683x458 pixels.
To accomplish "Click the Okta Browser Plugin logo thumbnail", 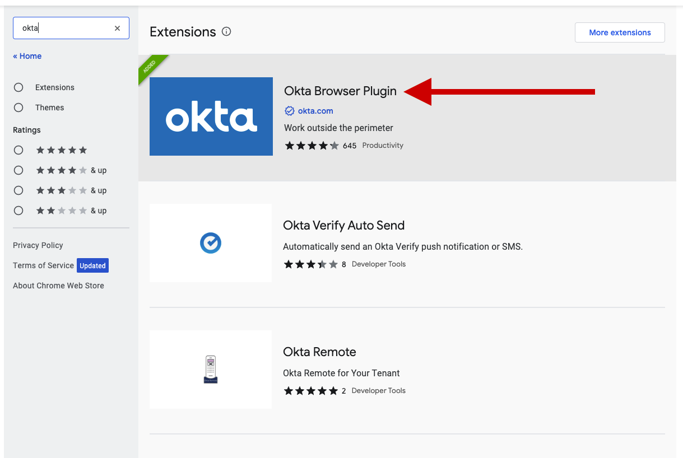I will (211, 116).
